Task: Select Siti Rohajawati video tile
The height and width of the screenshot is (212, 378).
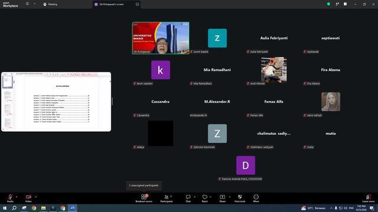Action: click(161, 38)
